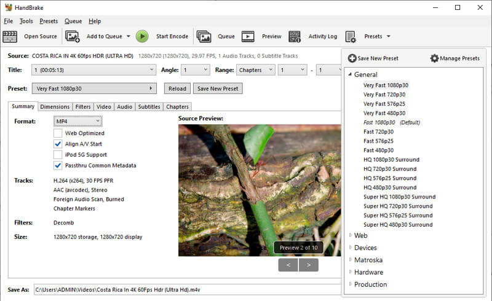Screen dimensions: 492x301
Task: Click the Preview filmstrip icon
Action: tap(248, 36)
